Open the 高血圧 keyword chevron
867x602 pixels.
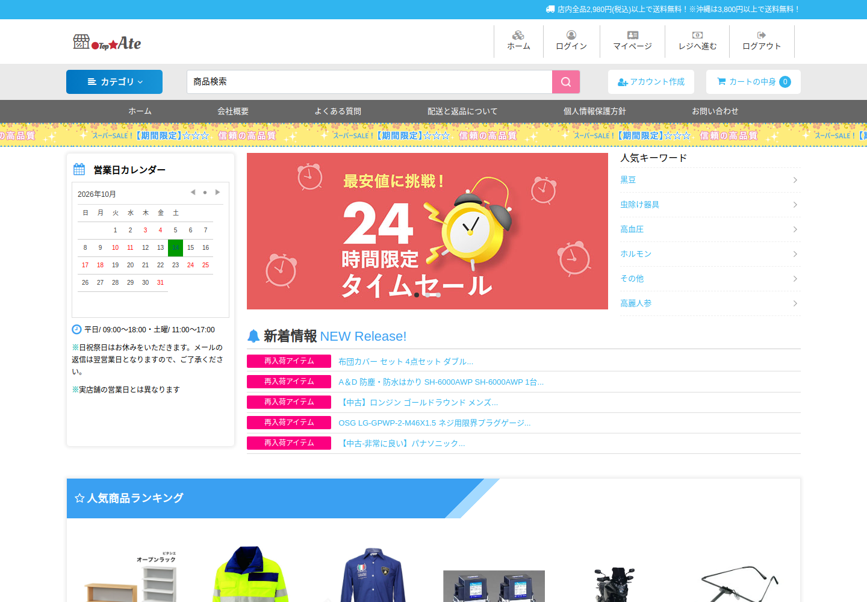point(795,229)
